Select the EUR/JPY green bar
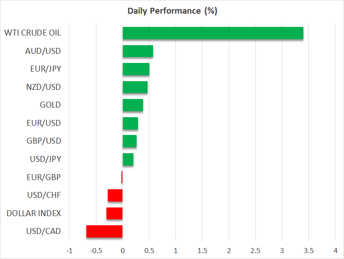This screenshot has width=344, height=259. click(136, 69)
